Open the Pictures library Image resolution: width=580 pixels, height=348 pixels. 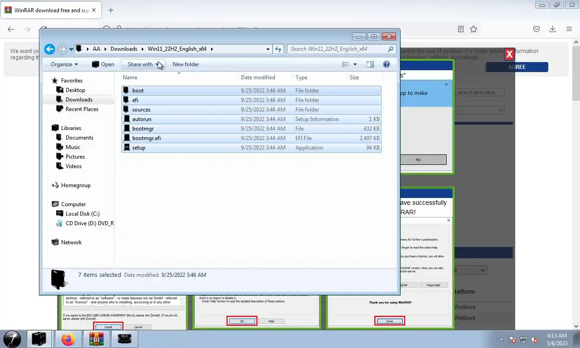pyautogui.click(x=75, y=157)
